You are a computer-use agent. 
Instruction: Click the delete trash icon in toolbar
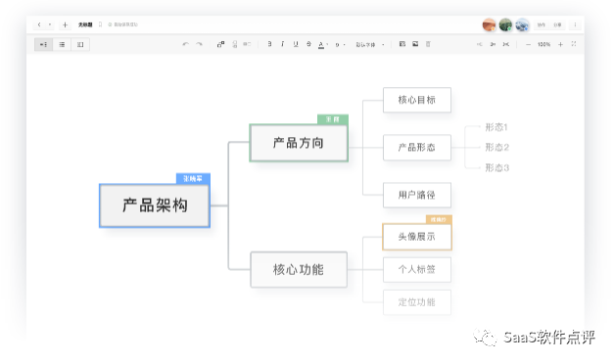pos(428,44)
